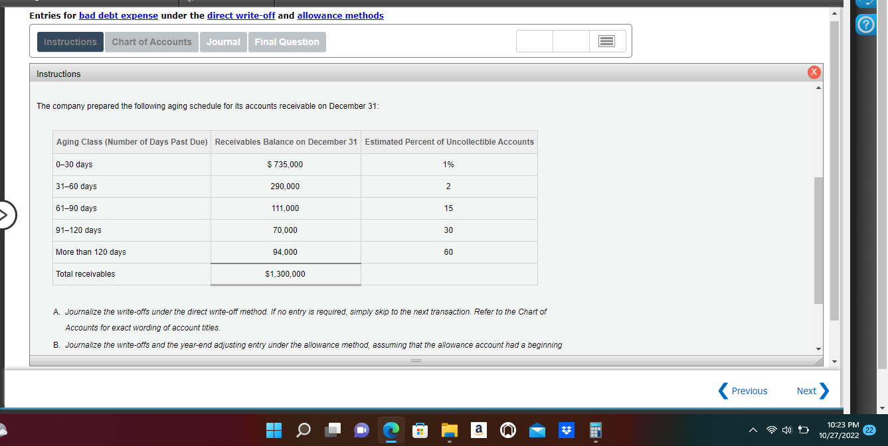Image resolution: width=888 pixels, height=446 pixels.
Task: Open the Journal tab
Action: [x=223, y=41]
